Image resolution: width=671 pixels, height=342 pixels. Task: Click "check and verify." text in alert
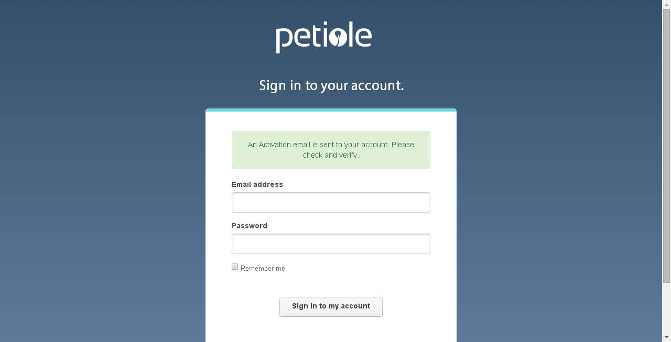point(331,155)
